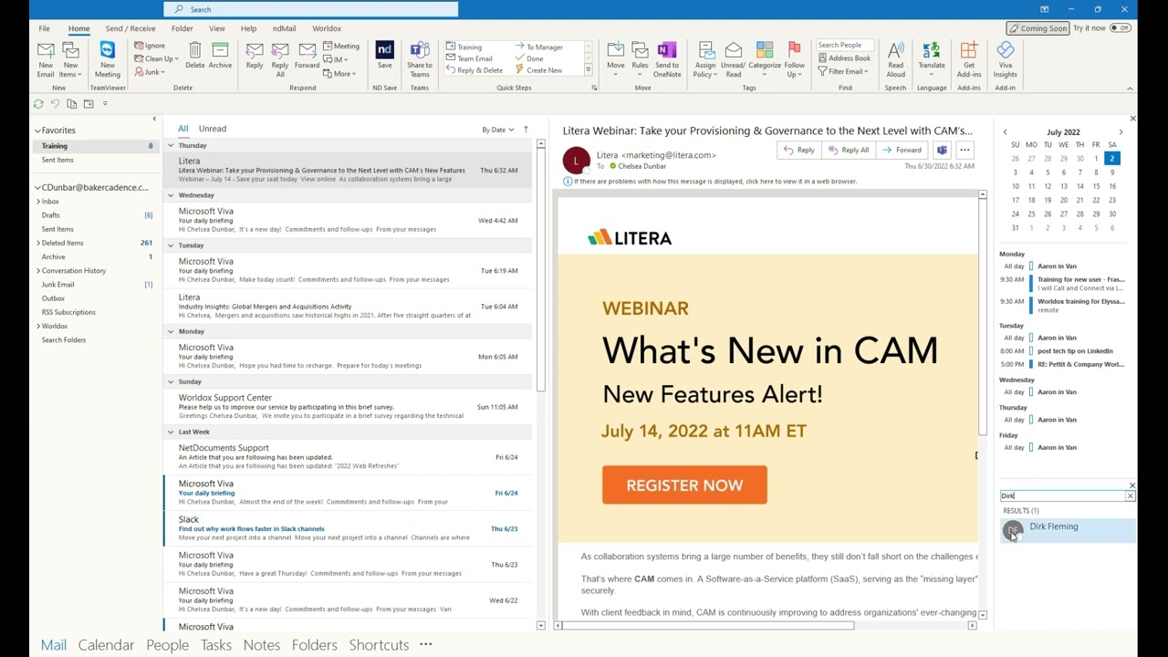Save message with ND Save
This screenshot has height=657, width=1168.
(384, 56)
